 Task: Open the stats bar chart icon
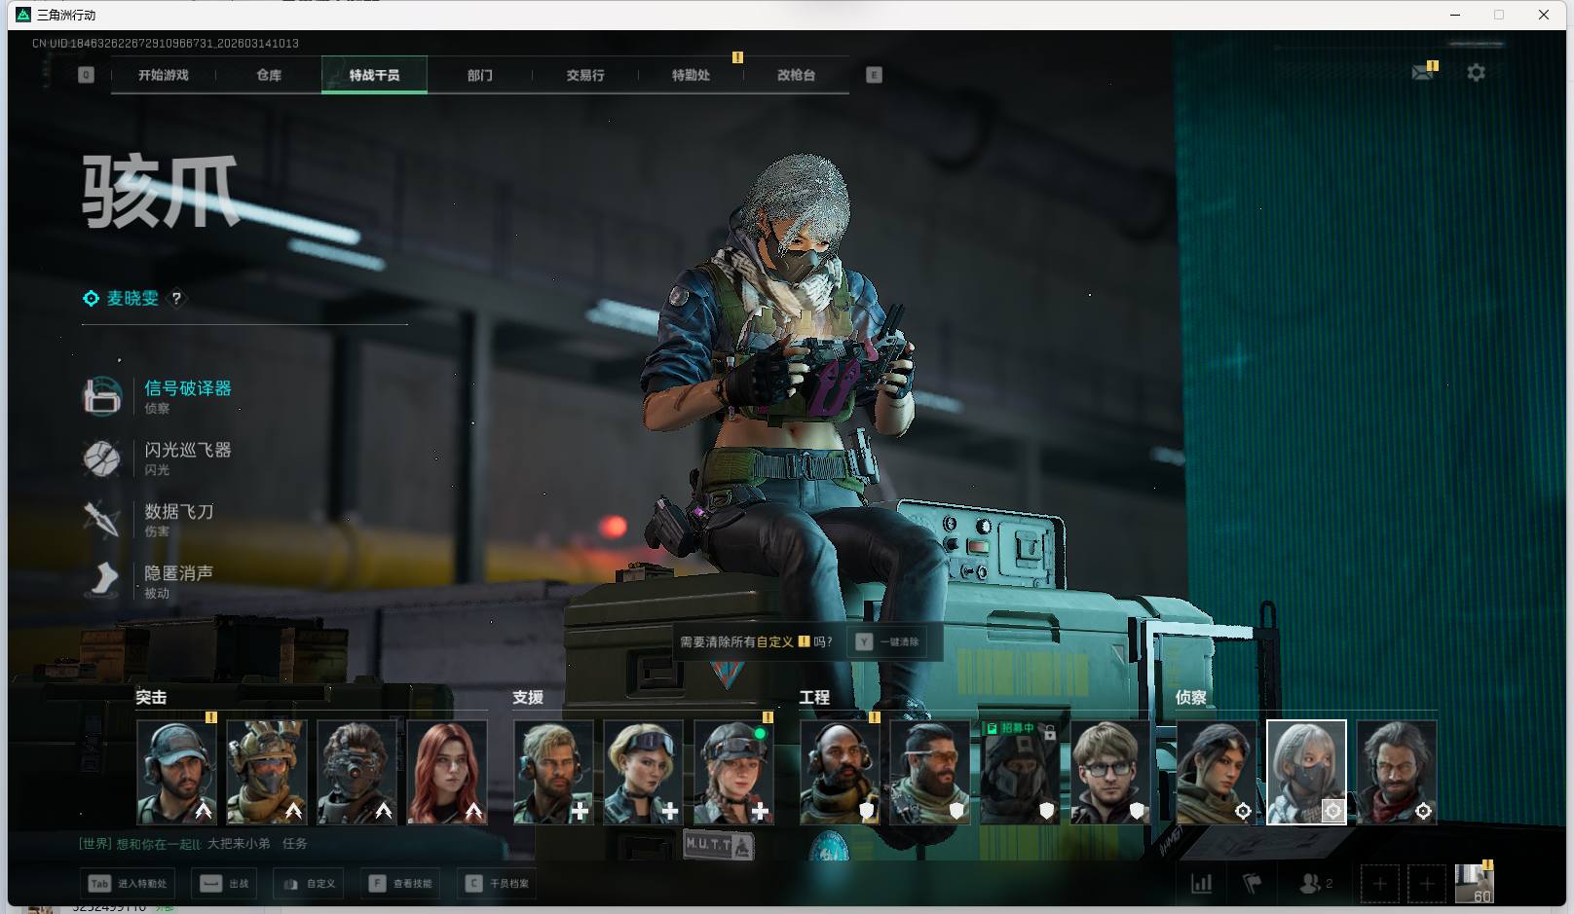pos(1202,884)
